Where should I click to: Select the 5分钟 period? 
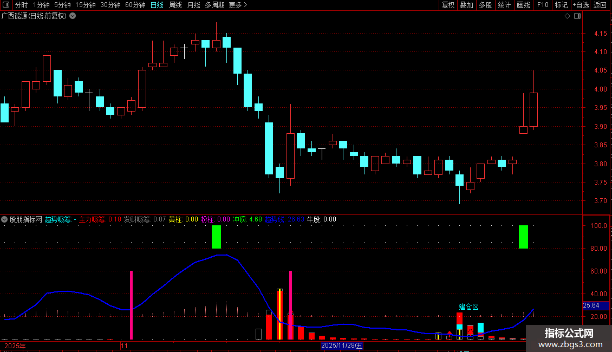click(62, 5)
